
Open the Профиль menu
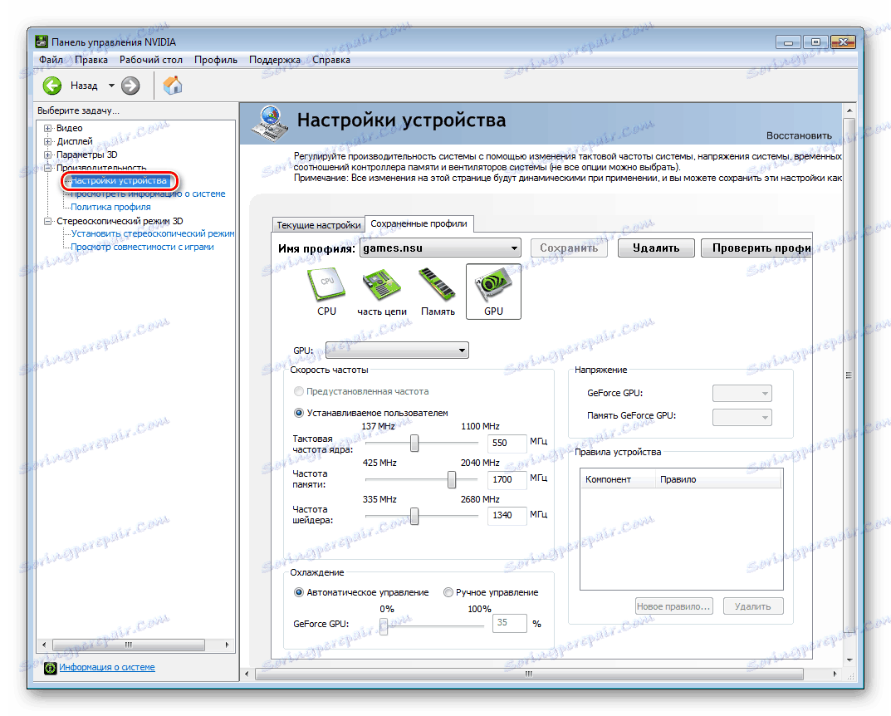coord(216,60)
